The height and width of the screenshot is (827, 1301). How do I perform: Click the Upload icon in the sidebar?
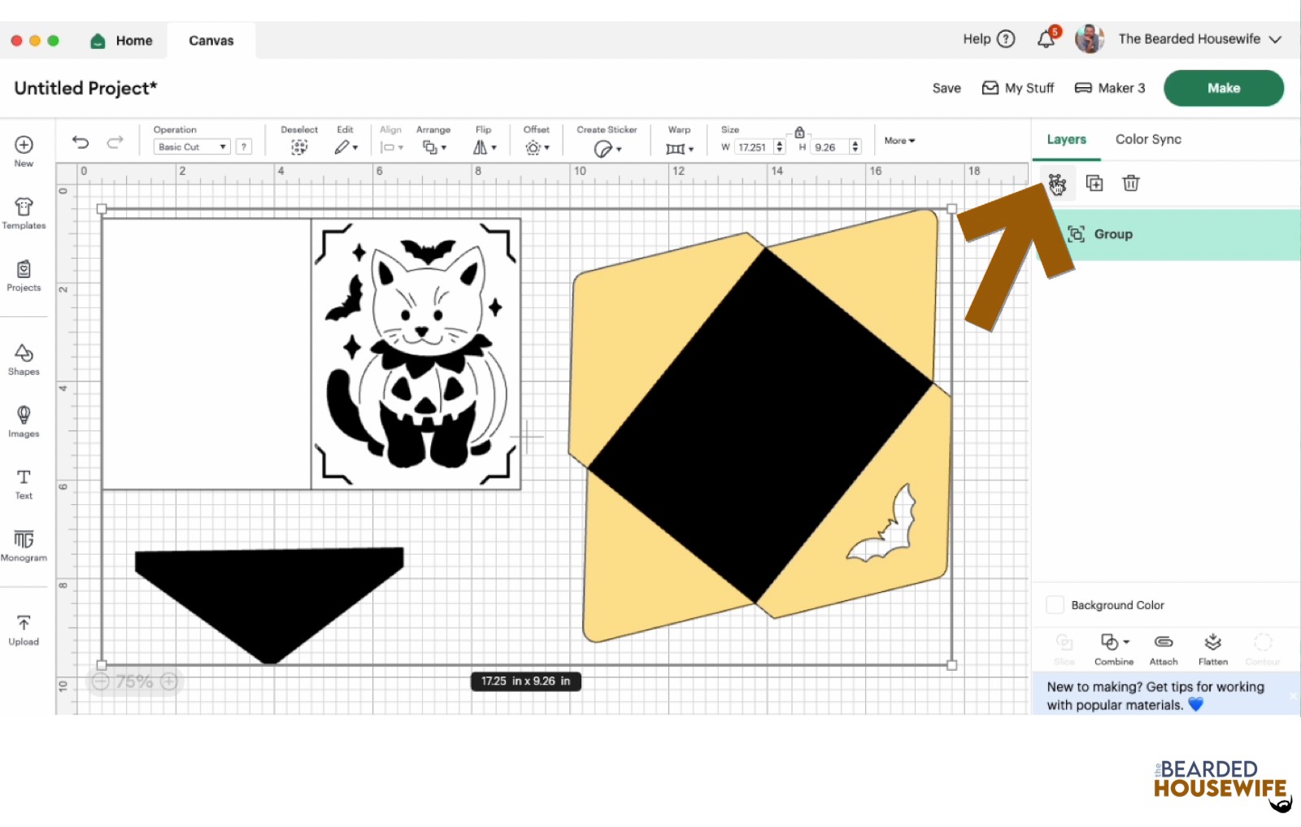24,626
